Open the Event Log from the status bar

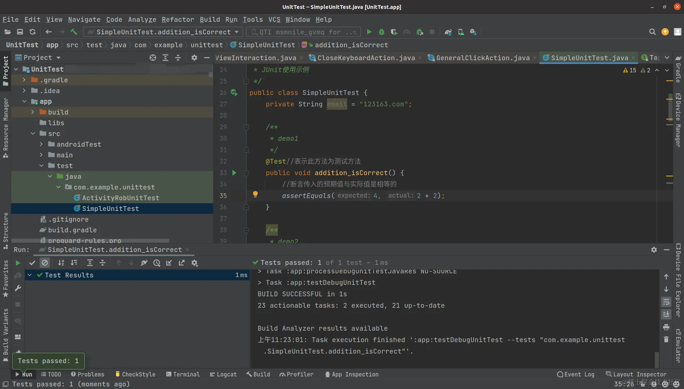576,374
